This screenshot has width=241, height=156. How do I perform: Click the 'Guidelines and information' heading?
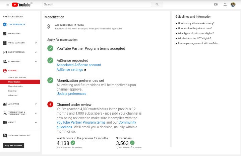[193, 17]
